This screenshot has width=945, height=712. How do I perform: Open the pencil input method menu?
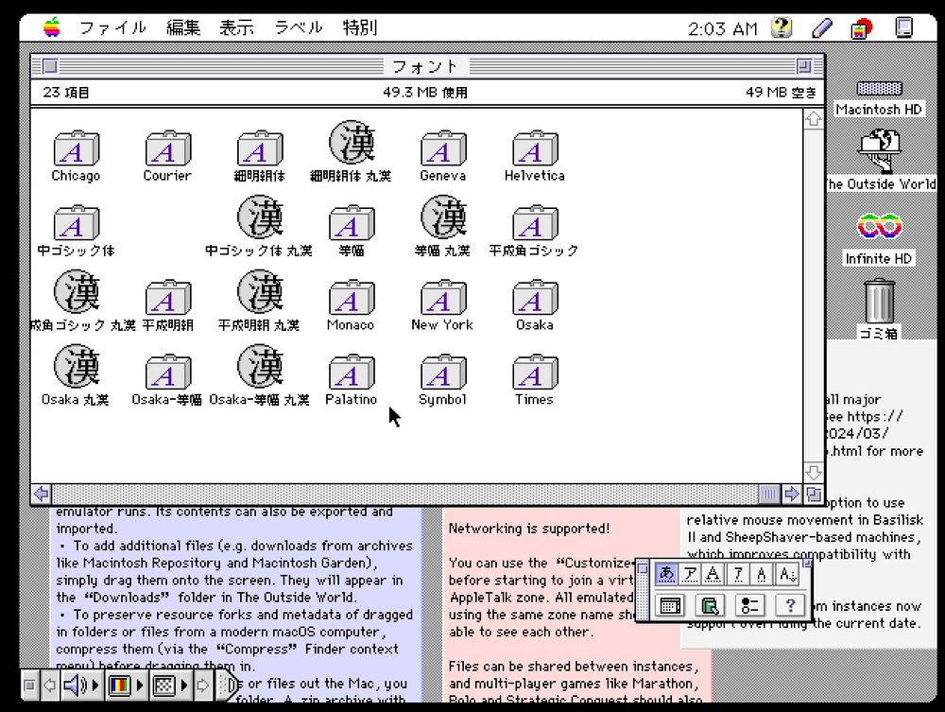(x=822, y=27)
